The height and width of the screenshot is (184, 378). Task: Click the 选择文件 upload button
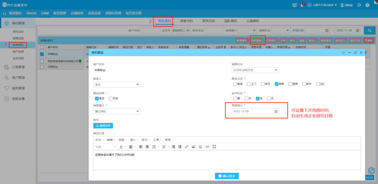point(103,126)
